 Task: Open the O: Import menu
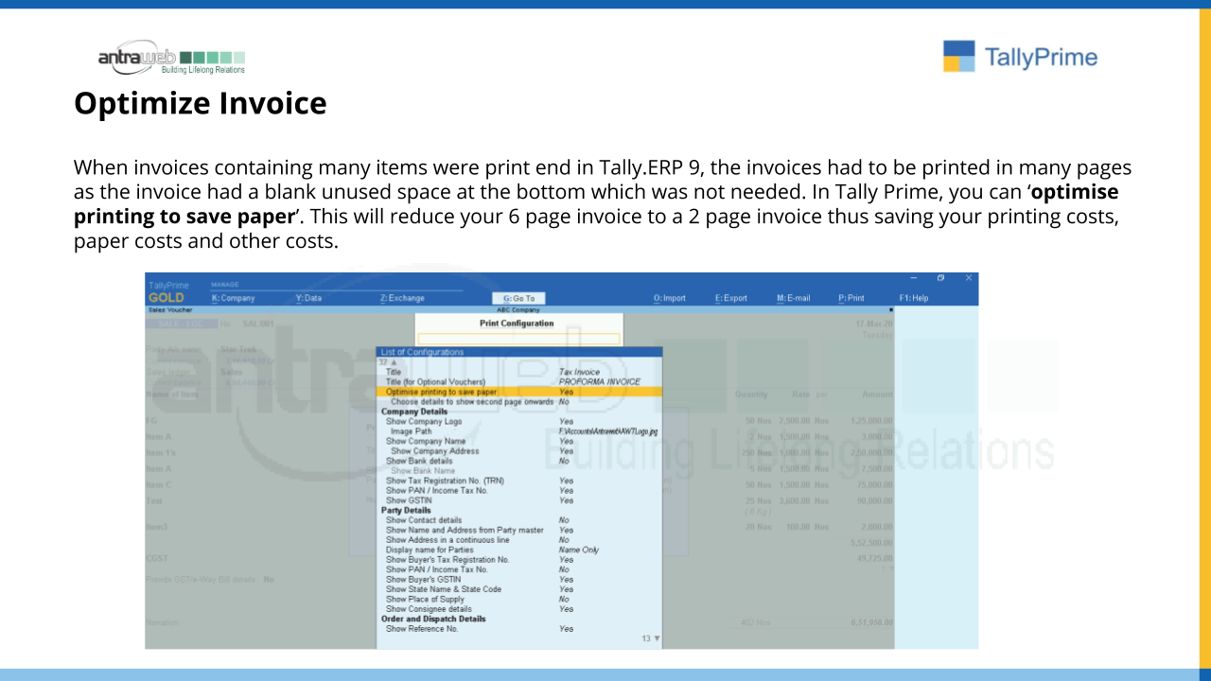point(670,298)
